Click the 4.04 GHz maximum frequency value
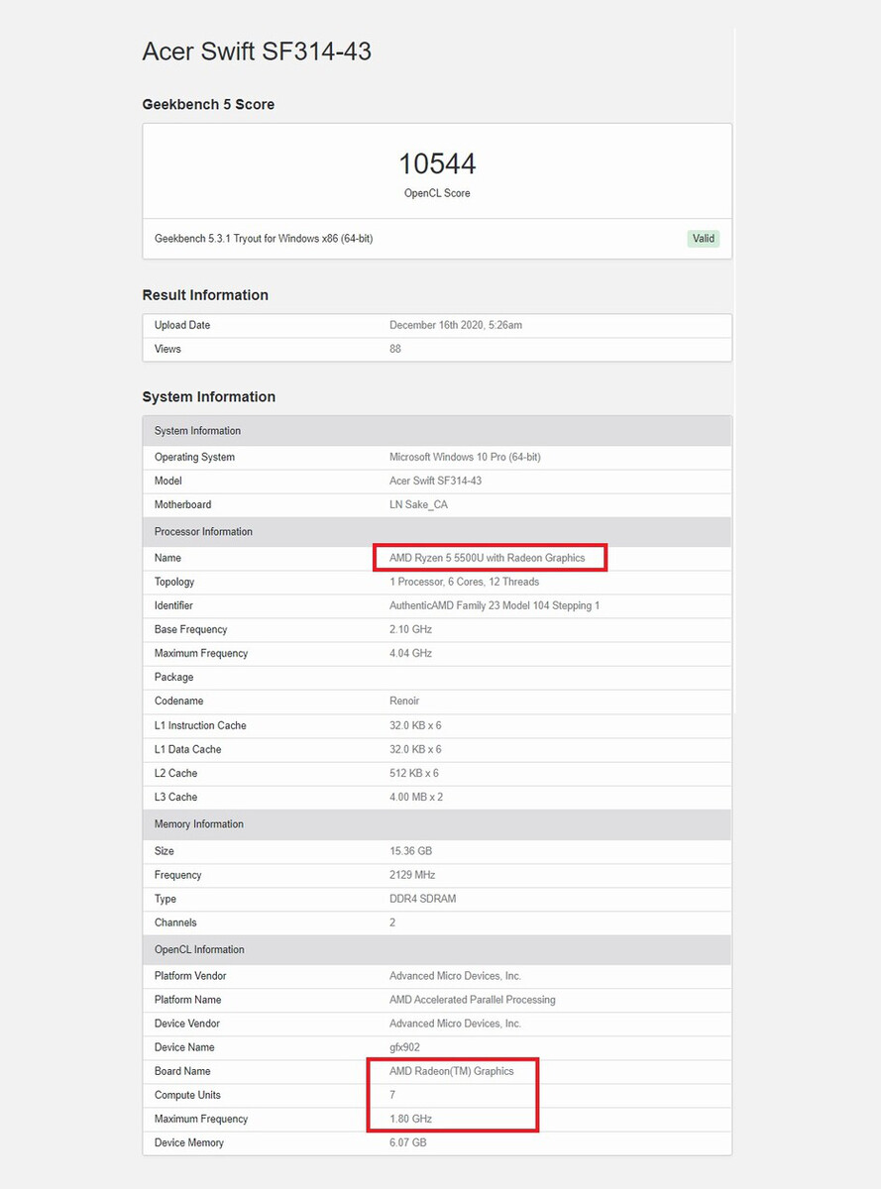This screenshot has width=881, height=1189. tap(410, 653)
